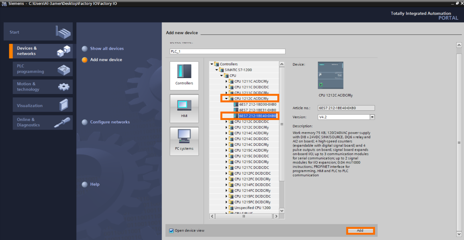Click the Add button
The height and width of the screenshot is (240, 464).
360,231
